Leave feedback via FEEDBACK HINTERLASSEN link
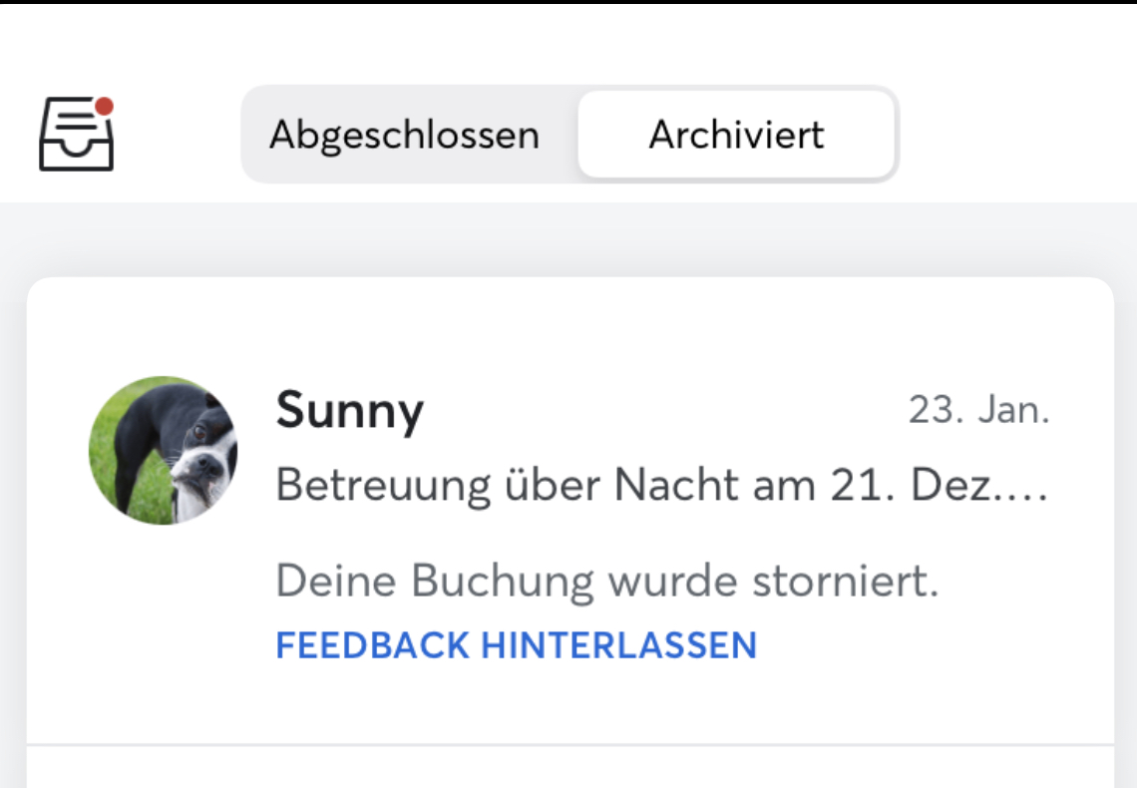1137x788 pixels. click(516, 645)
